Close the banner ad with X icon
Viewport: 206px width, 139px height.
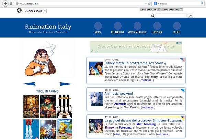click(181, 43)
